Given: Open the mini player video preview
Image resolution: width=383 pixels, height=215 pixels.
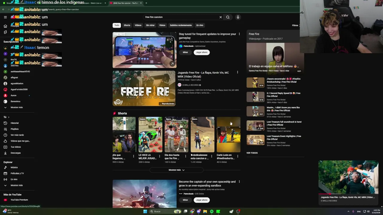Looking at the screenshot, I should tap(348, 177).
